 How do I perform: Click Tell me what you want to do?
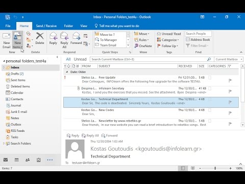click(x=117, y=26)
